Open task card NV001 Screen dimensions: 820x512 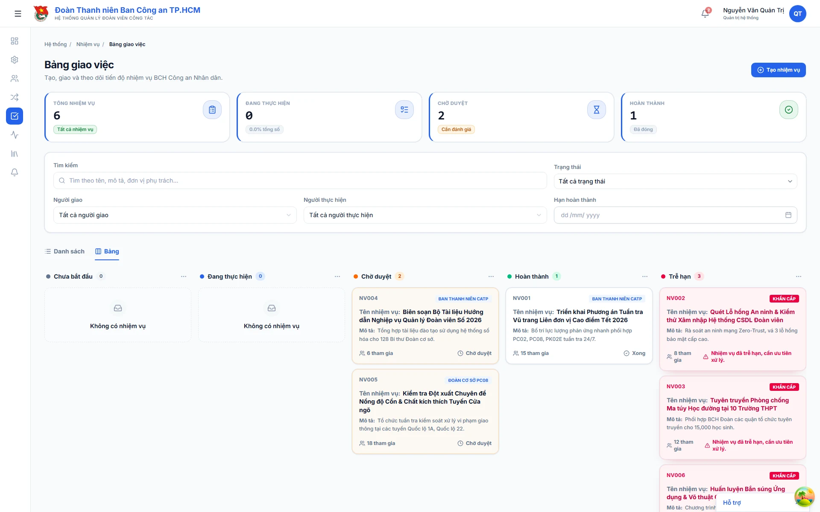click(x=579, y=326)
